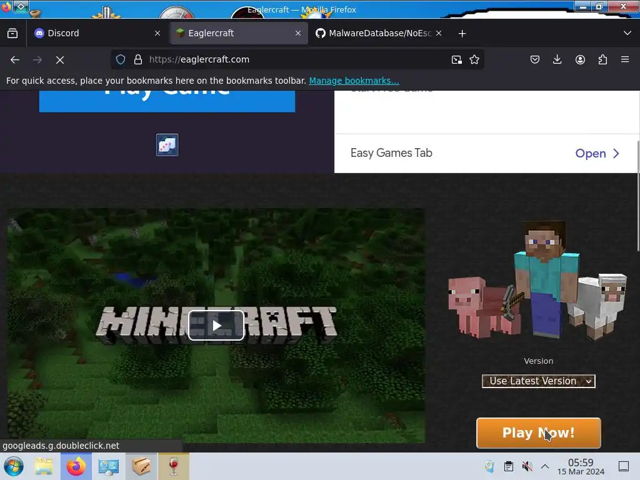Click the Steve with pig and sheep image

(538, 281)
